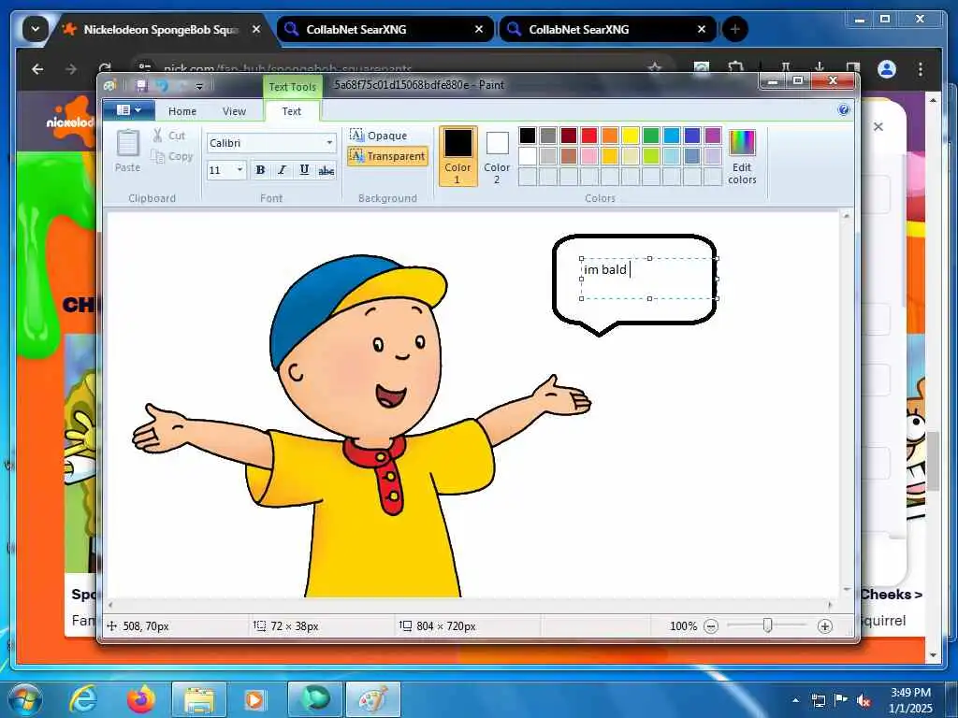This screenshot has height=718, width=958.
Task: Switch to the View ribbon tab
Action: (x=234, y=111)
